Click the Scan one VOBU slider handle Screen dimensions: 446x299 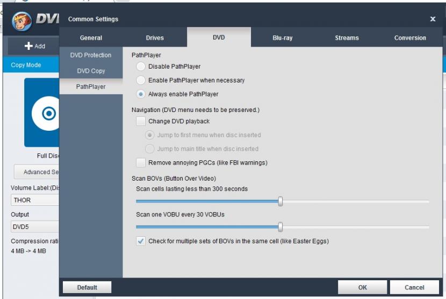[x=280, y=227]
